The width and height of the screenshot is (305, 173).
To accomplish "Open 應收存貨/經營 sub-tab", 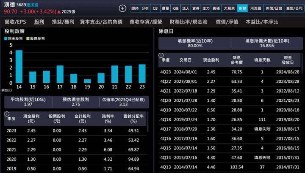I will (146, 22).
